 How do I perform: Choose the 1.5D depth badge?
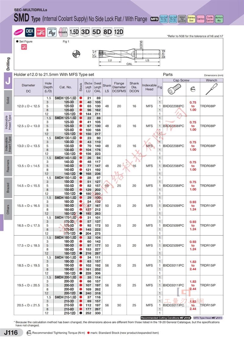click(74, 32)
